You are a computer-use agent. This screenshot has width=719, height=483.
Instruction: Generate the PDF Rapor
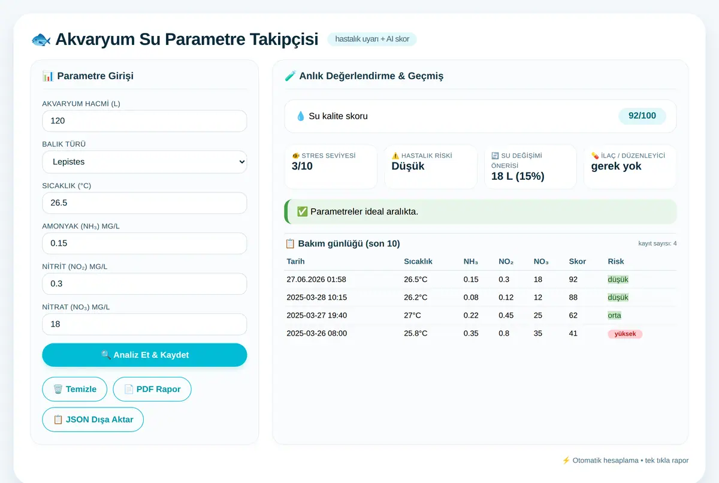click(152, 389)
